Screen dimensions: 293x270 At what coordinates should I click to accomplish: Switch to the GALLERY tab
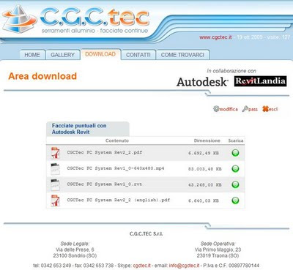(x=63, y=55)
